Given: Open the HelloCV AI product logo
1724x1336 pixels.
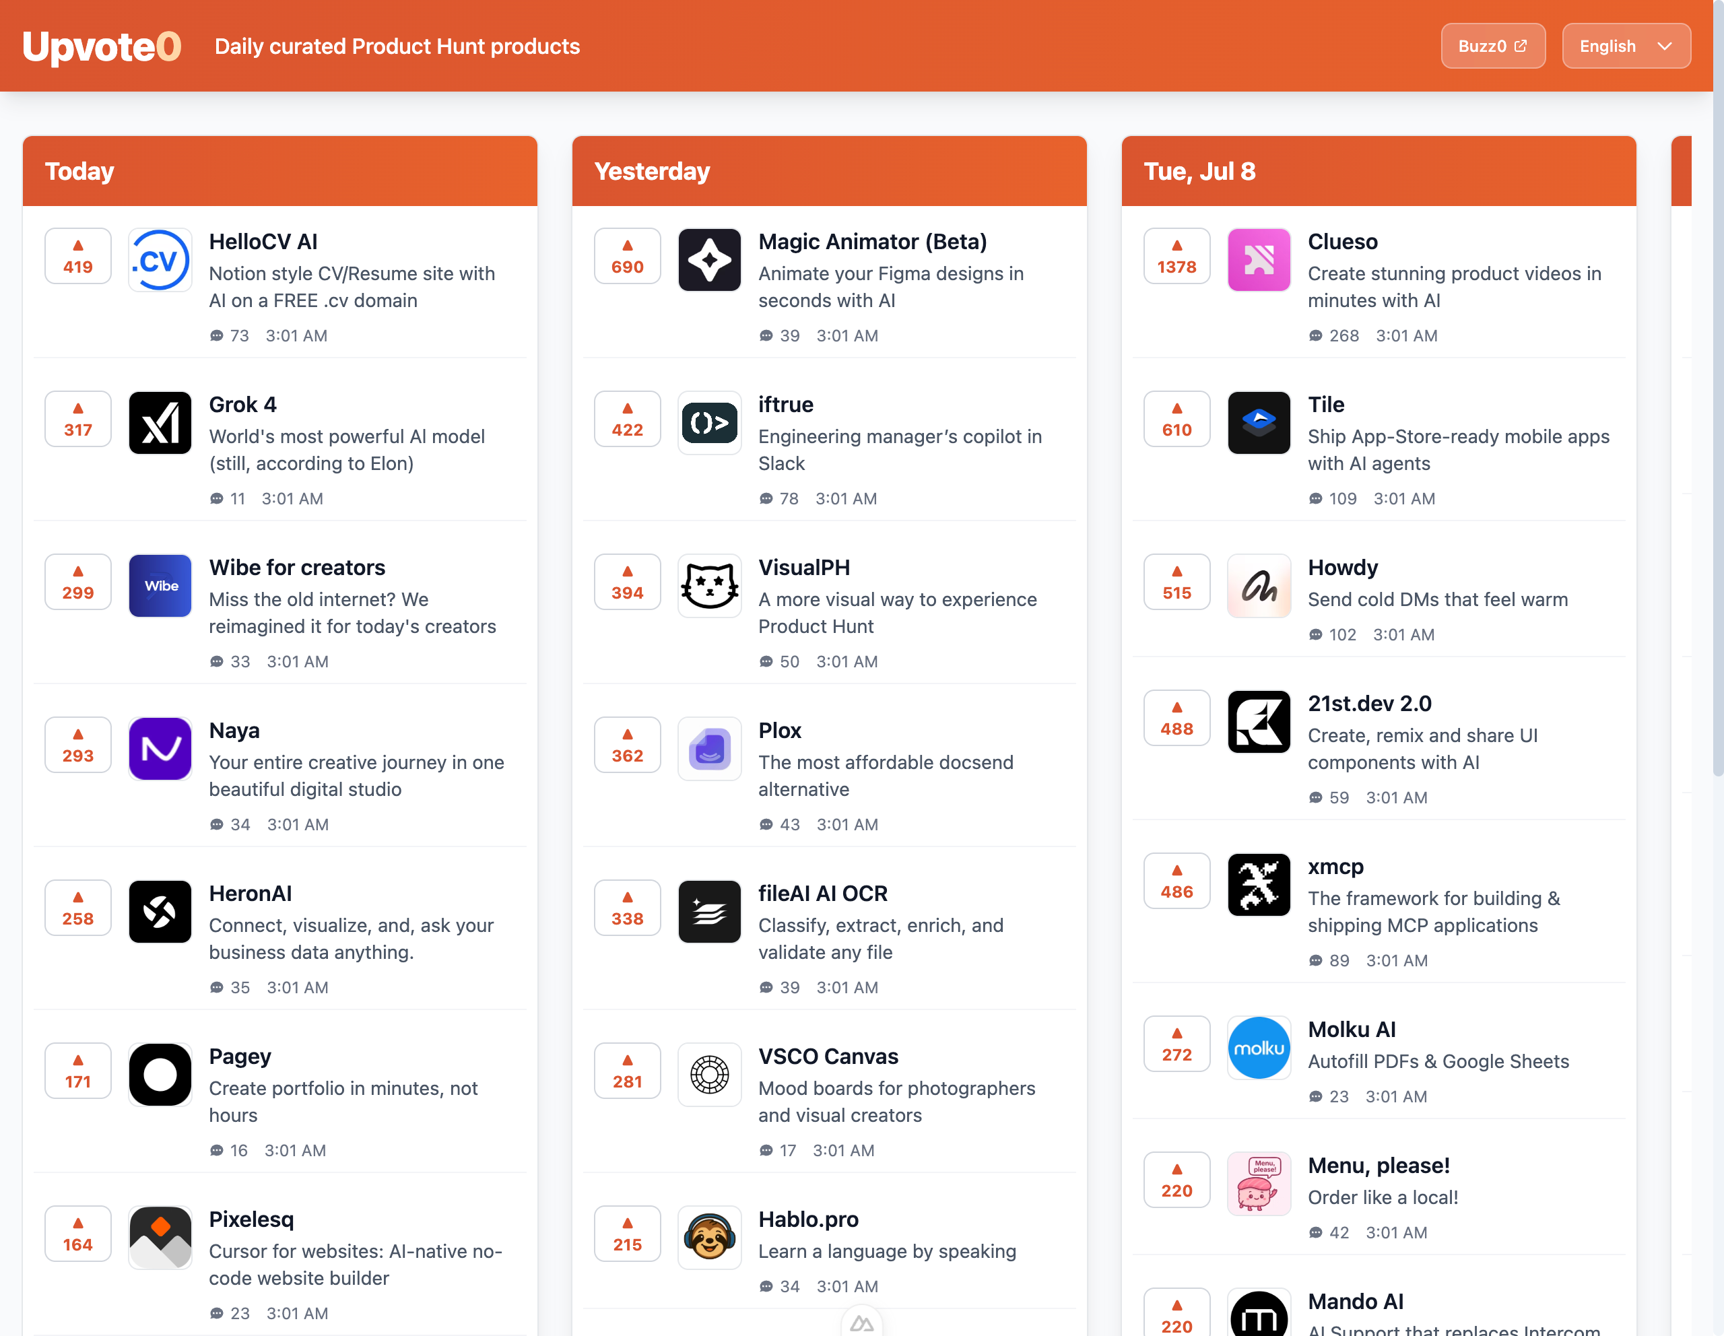Looking at the screenshot, I should pyautogui.click(x=160, y=260).
